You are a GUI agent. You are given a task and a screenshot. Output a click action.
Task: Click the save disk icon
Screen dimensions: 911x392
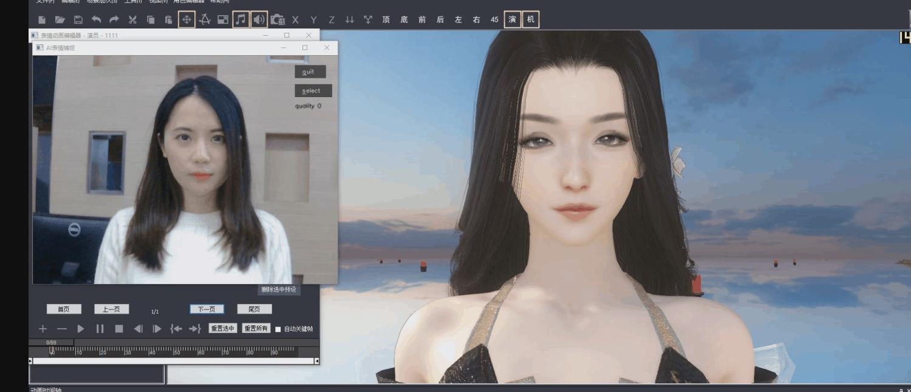coord(78,20)
